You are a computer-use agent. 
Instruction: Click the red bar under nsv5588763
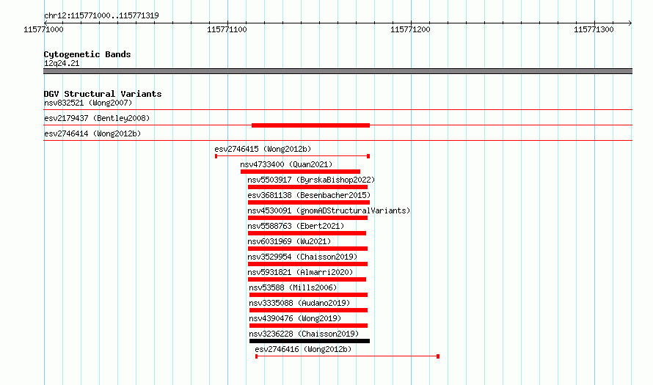coord(307,233)
